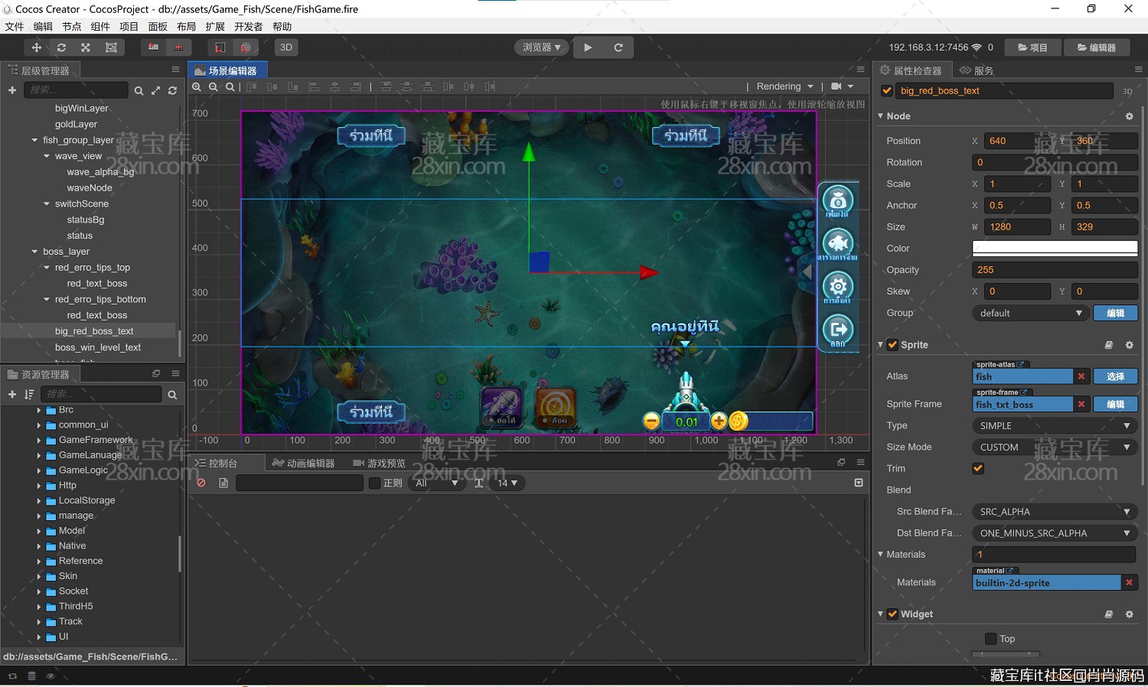The height and width of the screenshot is (687, 1148).
Task: Click the 编辑 button next to Group
Action: 1116,313
